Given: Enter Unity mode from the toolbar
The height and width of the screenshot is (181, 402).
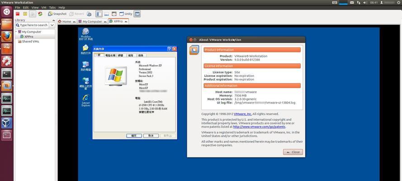Looking at the screenshot, I should pyautogui.click(x=126, y=14).
